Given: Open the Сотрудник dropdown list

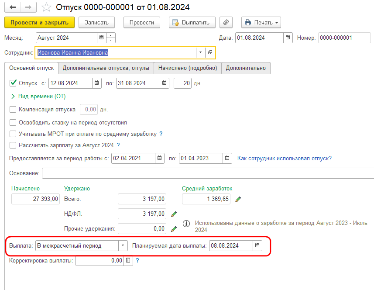Looking at the screenshot, I should (201, 52).
